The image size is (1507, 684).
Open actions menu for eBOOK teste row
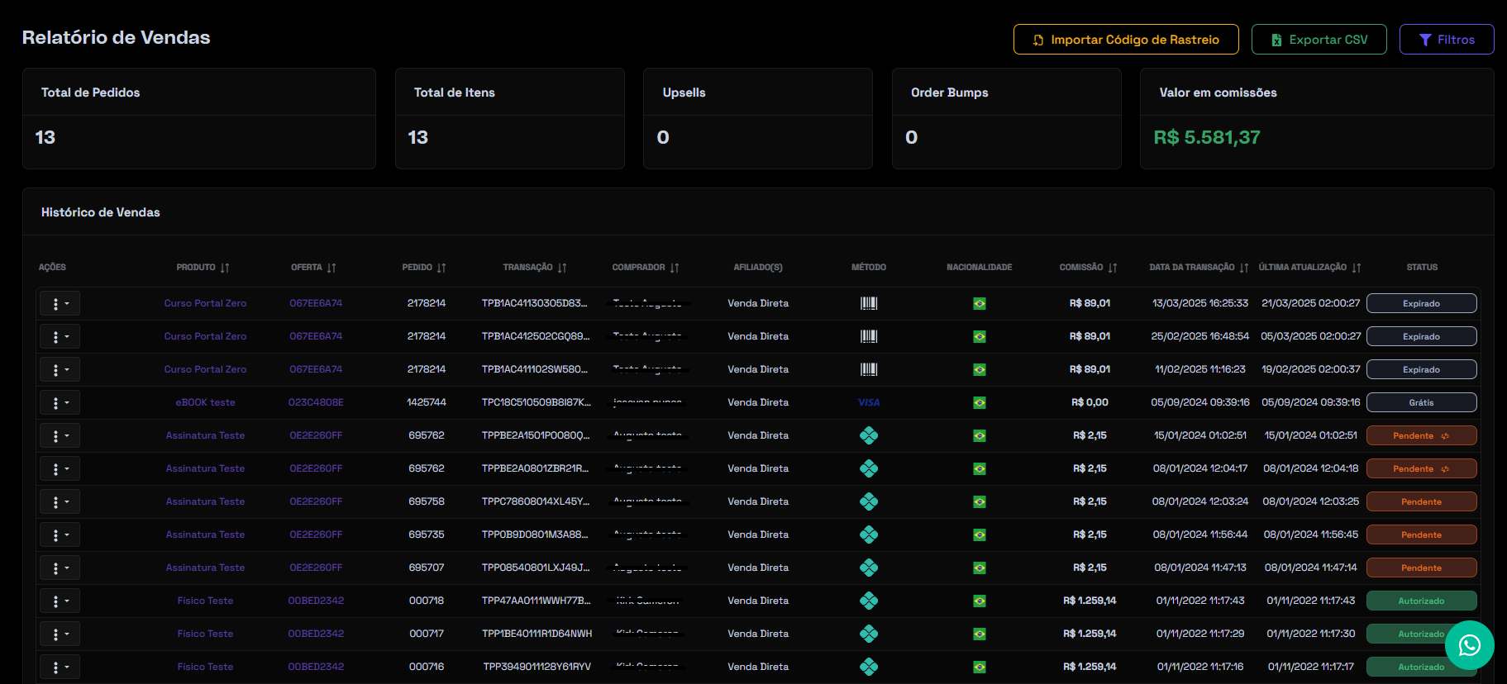point(60,403)
